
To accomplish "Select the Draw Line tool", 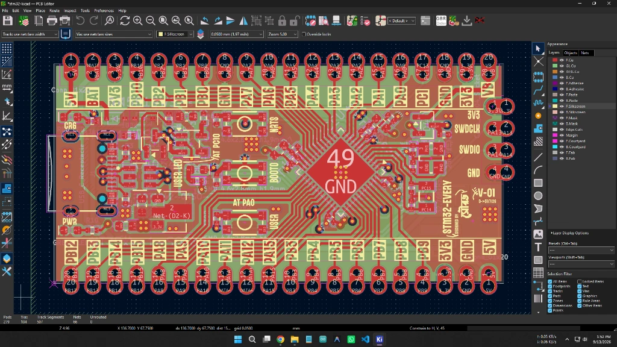I will tap(538, 157).
